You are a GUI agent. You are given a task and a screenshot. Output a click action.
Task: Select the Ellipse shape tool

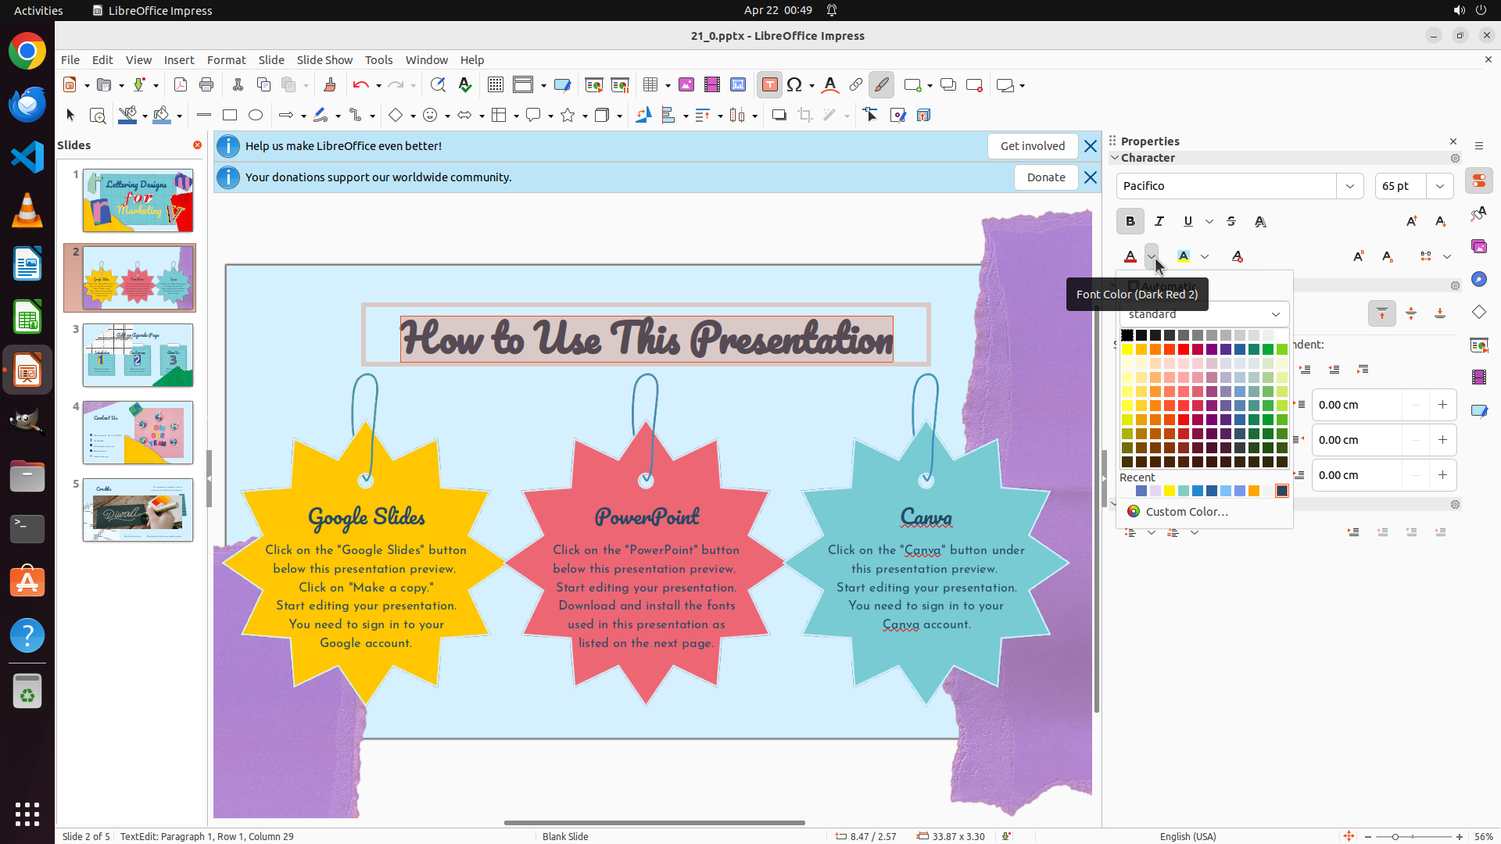coord(256,115)
